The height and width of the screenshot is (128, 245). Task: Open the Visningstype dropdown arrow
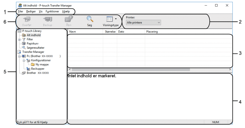point(116,19)
